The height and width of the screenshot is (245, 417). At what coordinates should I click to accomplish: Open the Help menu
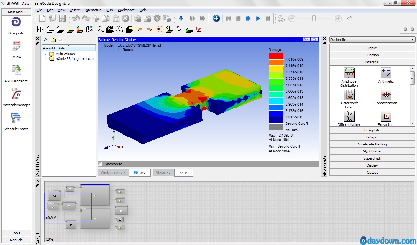[143, 10]
